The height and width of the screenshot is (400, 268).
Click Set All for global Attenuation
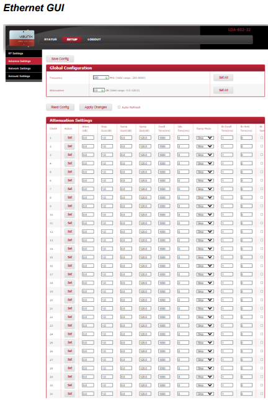(x=223, y=90)
